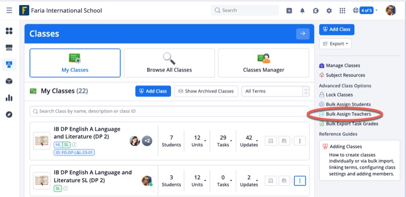Open calendar icon for Literature SL class

coord(284,181)
